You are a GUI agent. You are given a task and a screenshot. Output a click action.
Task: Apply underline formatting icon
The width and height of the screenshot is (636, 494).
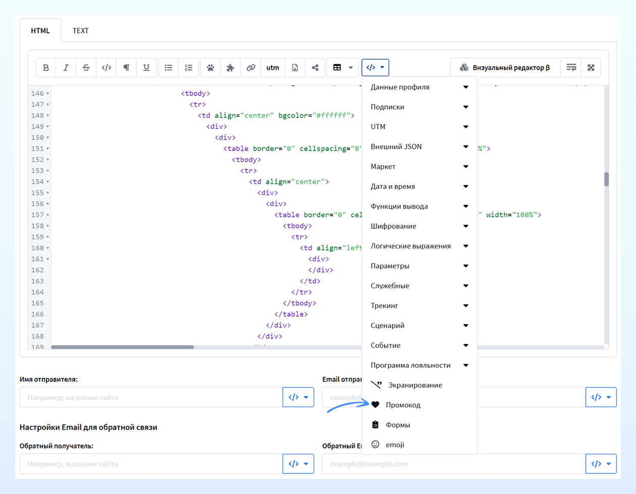pyautogui.click(x=146, y=68)
